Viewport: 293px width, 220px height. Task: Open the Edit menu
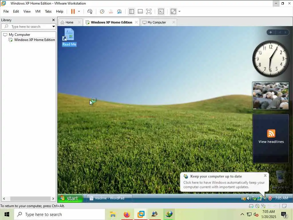coord(16,11)
